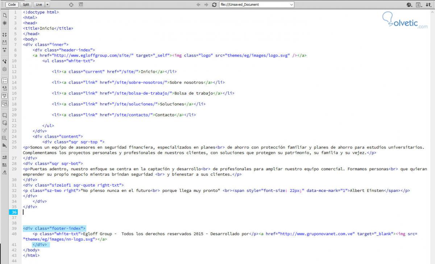Click the Outdent Code icon
Image resolution: width=435 pixels, height=264 pixels.
4,164
